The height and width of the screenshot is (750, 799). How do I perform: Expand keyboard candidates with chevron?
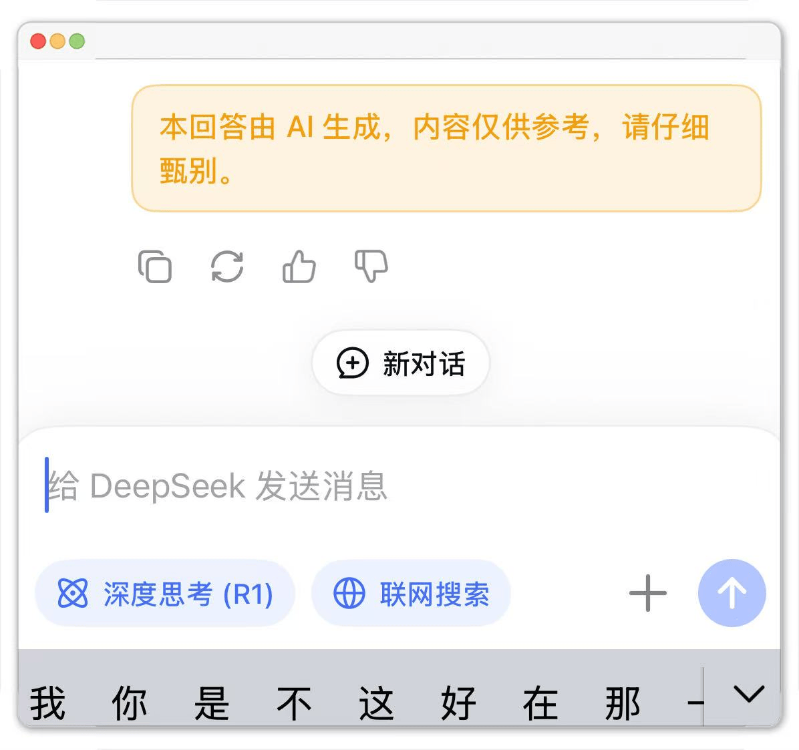pyautogui.click(x=748, y=695)
